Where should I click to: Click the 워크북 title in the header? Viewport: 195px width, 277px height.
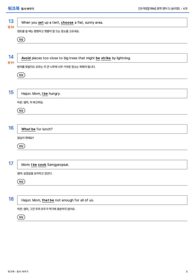[x=13, y=8]
